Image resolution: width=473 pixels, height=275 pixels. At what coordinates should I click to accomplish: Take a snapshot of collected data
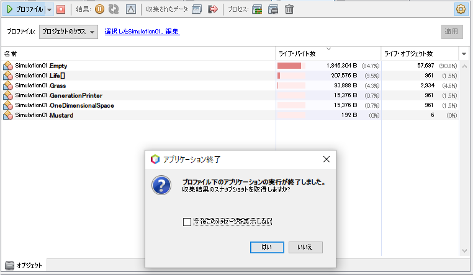point(197,9)
